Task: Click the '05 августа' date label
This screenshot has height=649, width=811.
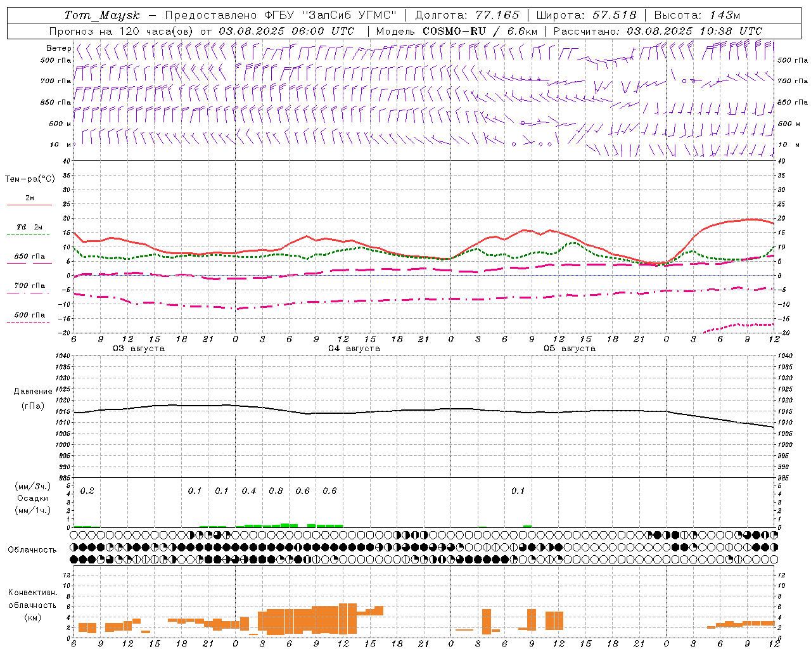Action: (x=570, y=349)
